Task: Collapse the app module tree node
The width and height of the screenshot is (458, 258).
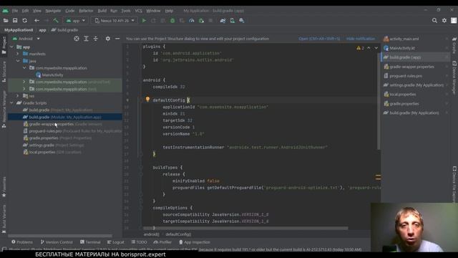Action: (11, 47)
